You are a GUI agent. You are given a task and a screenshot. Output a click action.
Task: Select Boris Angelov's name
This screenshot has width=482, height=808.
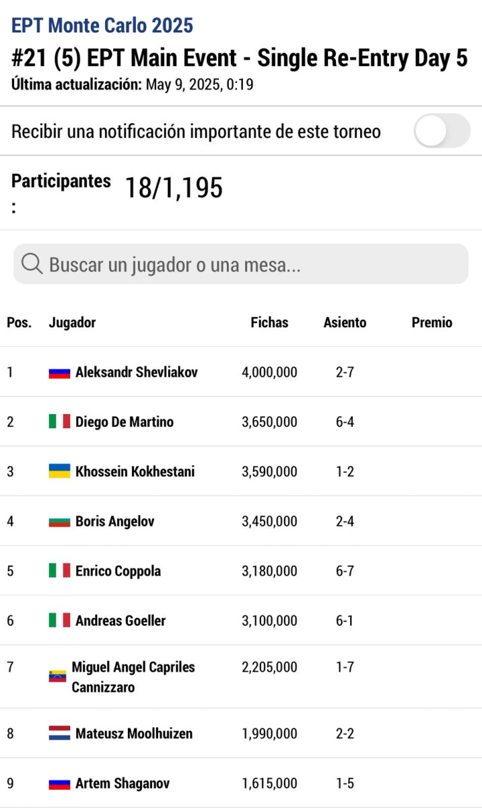click(115, 521)
